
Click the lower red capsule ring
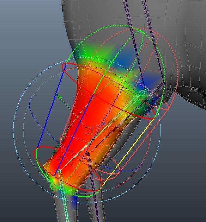point(68,169)
